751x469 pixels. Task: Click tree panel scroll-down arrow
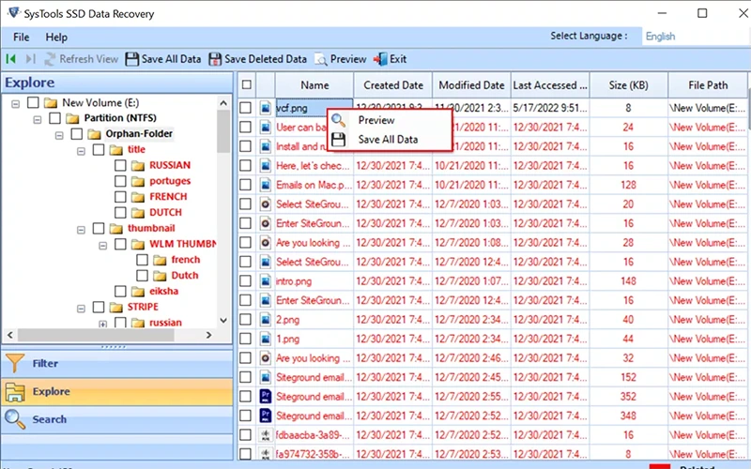tap(223, 320)
